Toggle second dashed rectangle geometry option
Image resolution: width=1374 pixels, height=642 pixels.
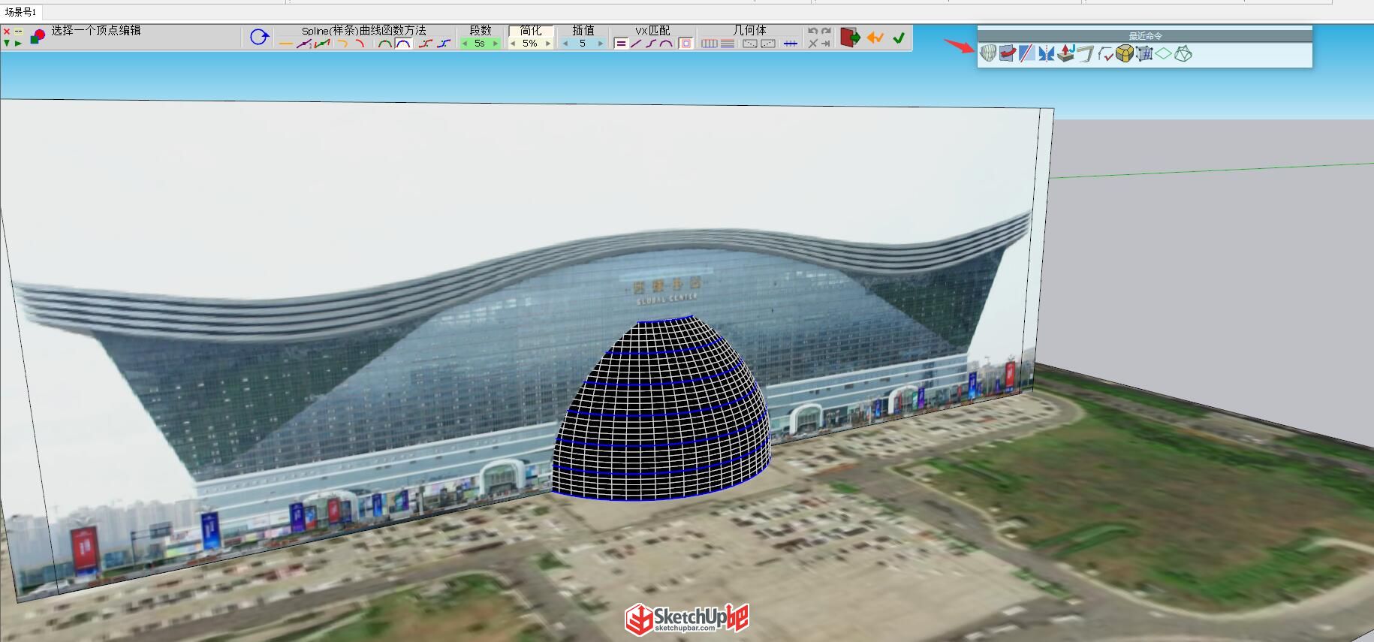click(x=768, y=44)
